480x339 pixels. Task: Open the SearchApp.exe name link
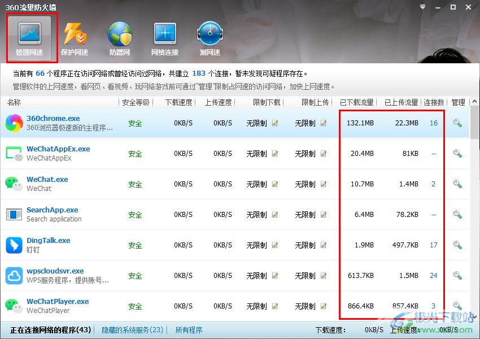point(53,210)
